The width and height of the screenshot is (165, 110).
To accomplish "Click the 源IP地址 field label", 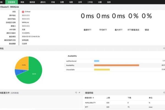I will coord(12,15).
